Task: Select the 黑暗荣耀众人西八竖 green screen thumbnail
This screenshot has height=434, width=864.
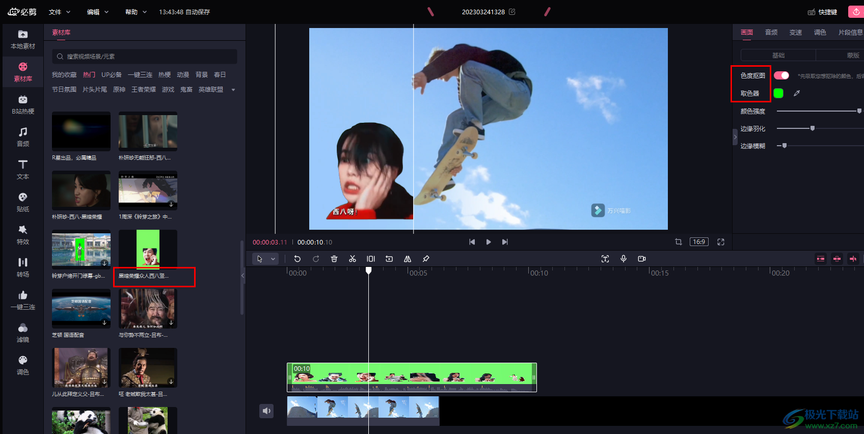Action: (148, 249)
